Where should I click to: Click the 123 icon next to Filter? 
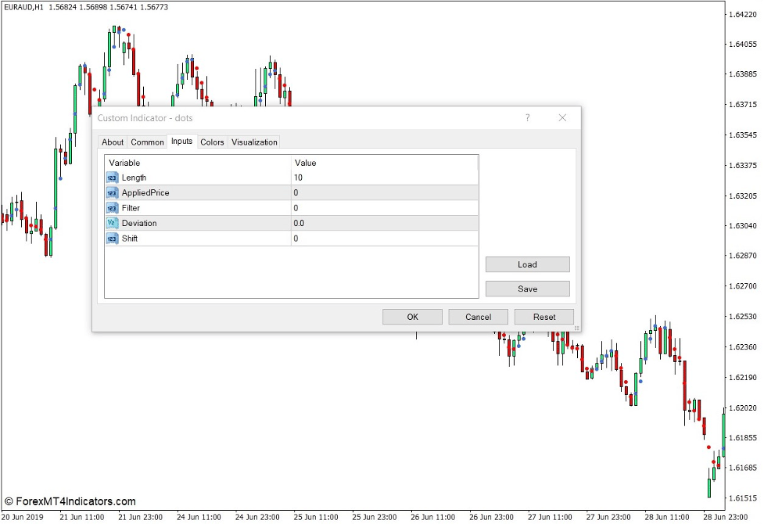pyautogui.click(x=111, y=208)
